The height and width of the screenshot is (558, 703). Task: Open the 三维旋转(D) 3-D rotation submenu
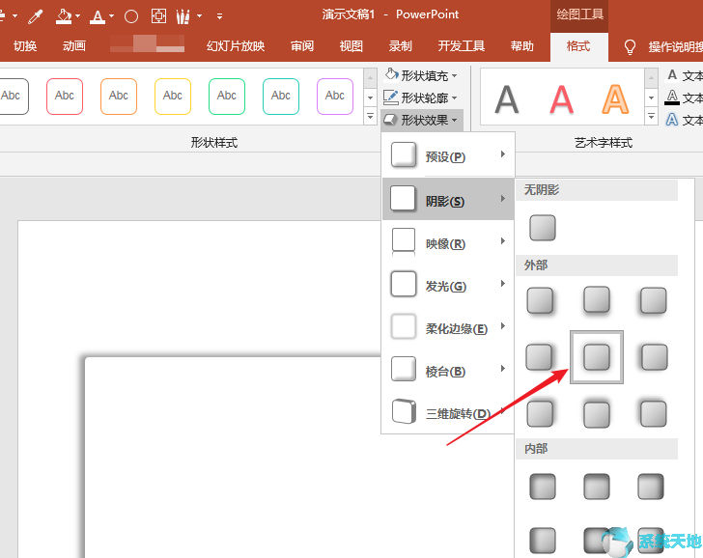447,412
